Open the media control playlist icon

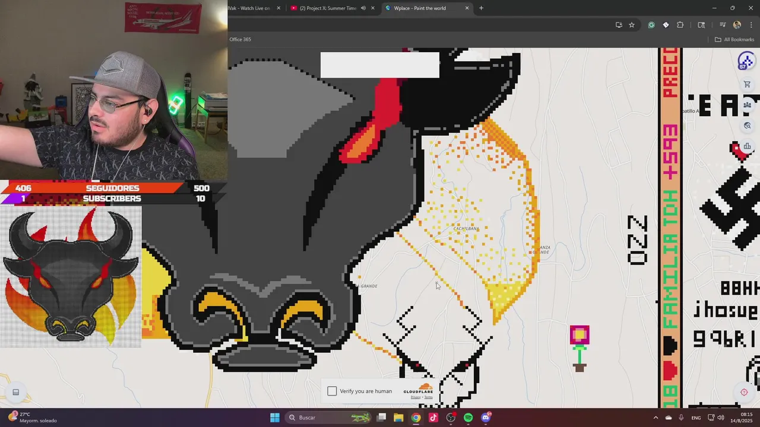723,25
